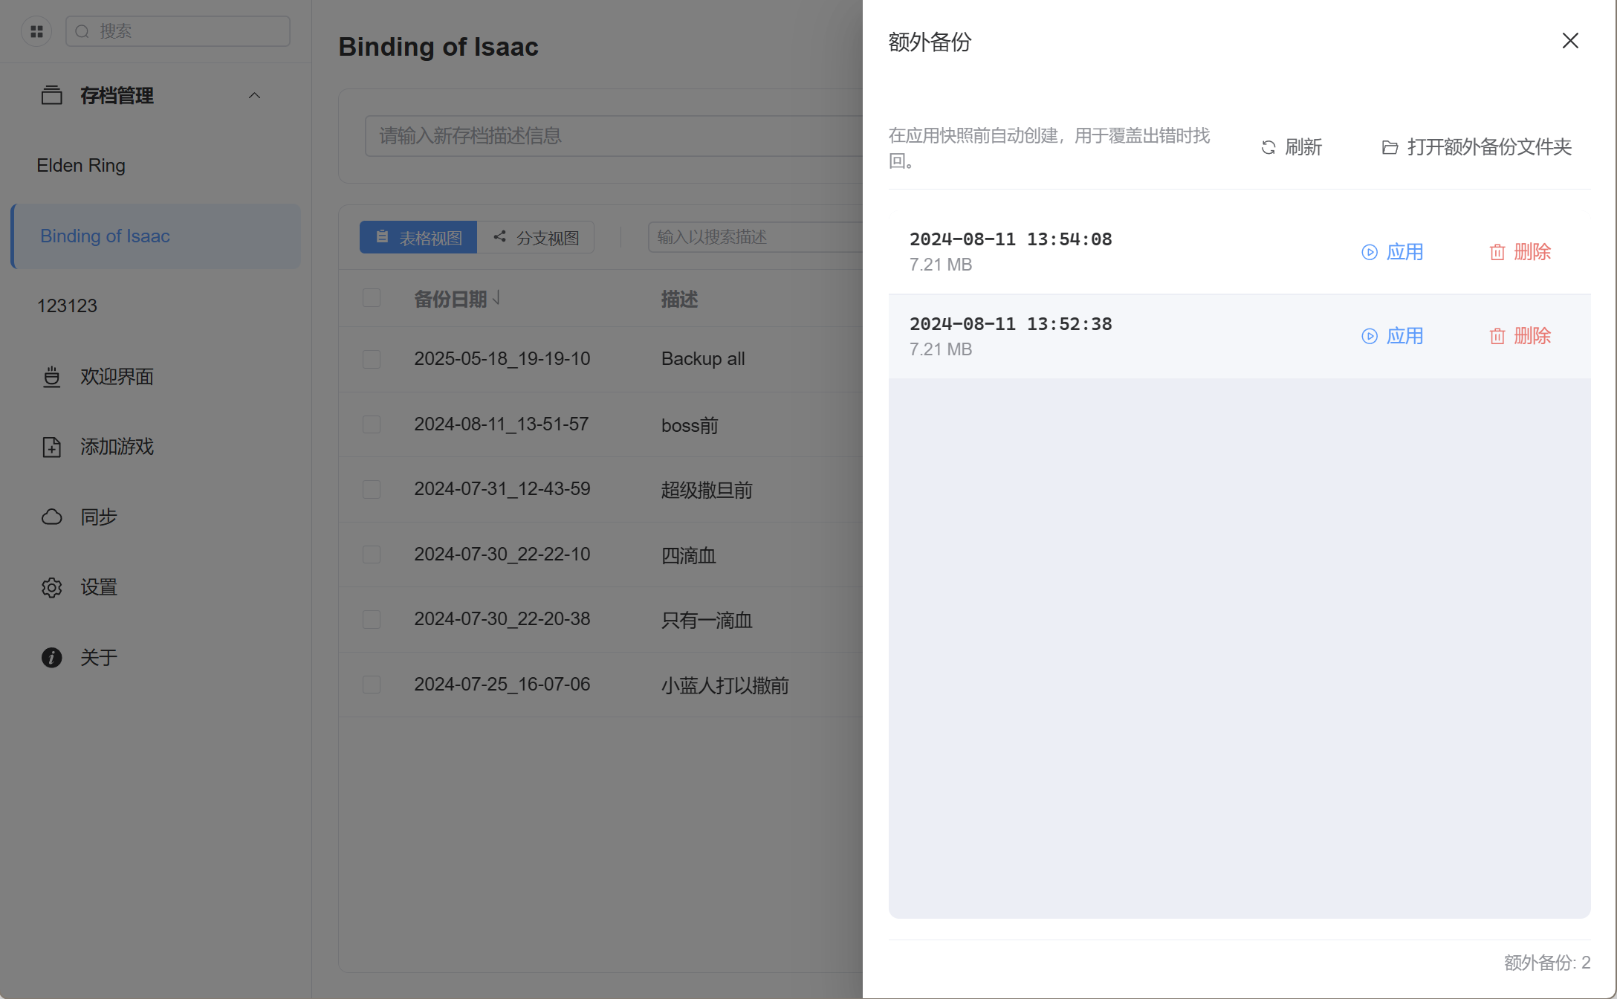
Task: Select Elden Ring in the sidebar
Action: coord(81,165)
